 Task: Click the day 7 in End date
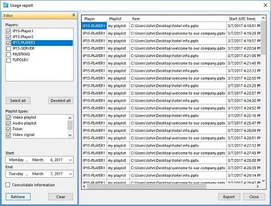[52, 174]
